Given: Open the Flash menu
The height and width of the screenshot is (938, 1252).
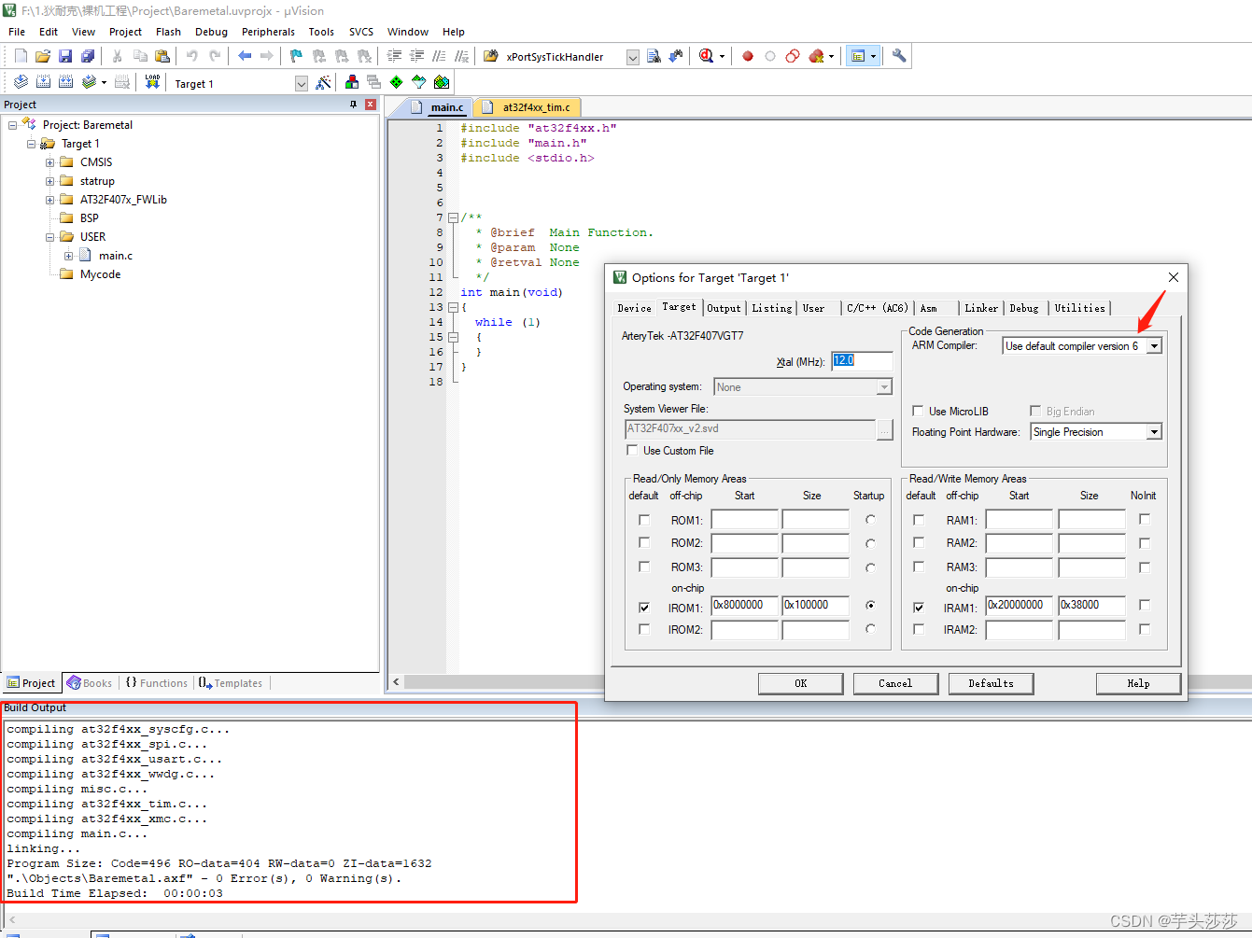Looking at the screenshot, I should tap(168, 32).
